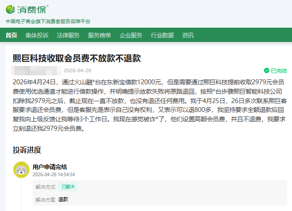Click the 已完结 status text
This screenshot has width=292, height=211.
click(x=279, y=71)
